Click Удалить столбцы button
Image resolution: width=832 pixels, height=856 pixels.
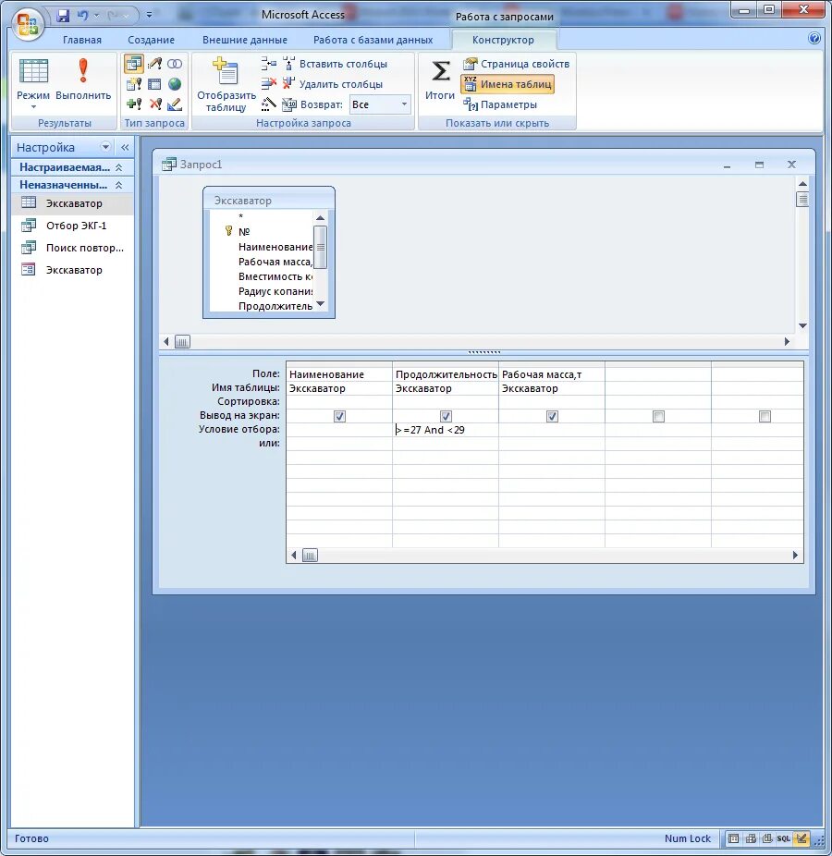333,84
